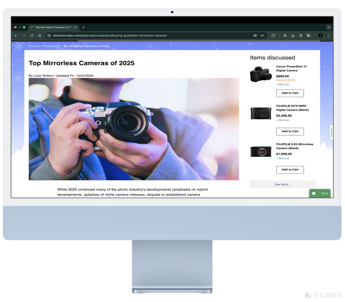345x302 pixels.
Task: Click the article title Top Mirrorless Cameras of 2025
Action: click(x=81, y=63)
